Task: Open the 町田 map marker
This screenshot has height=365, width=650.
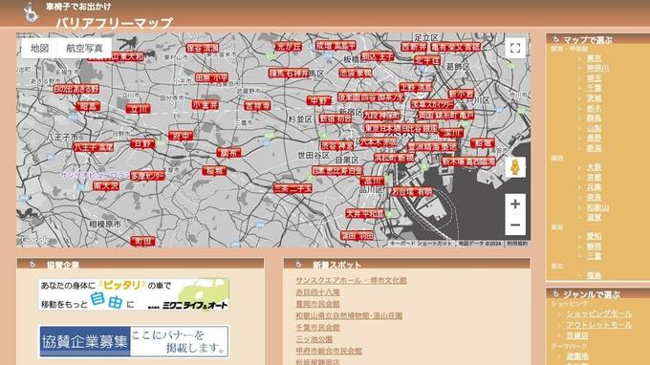Action: pyautogui.click(x=142, y=241)
